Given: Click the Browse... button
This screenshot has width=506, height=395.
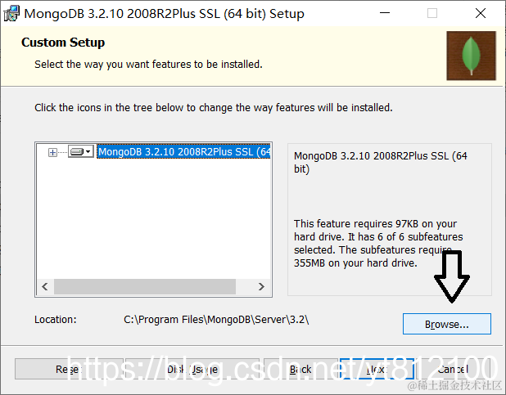Looking at the screenshot, I should coord(446,324).
